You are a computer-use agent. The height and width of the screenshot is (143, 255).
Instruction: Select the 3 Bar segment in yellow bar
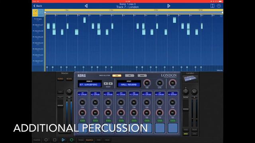156,10
